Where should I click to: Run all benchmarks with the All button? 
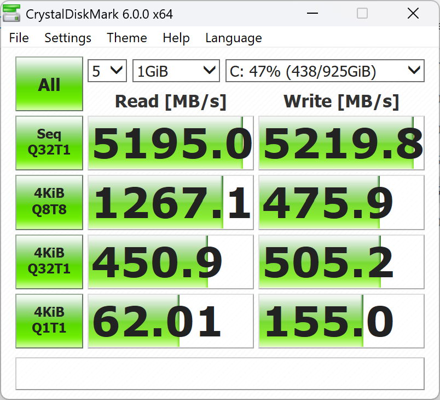click(49, 84)
